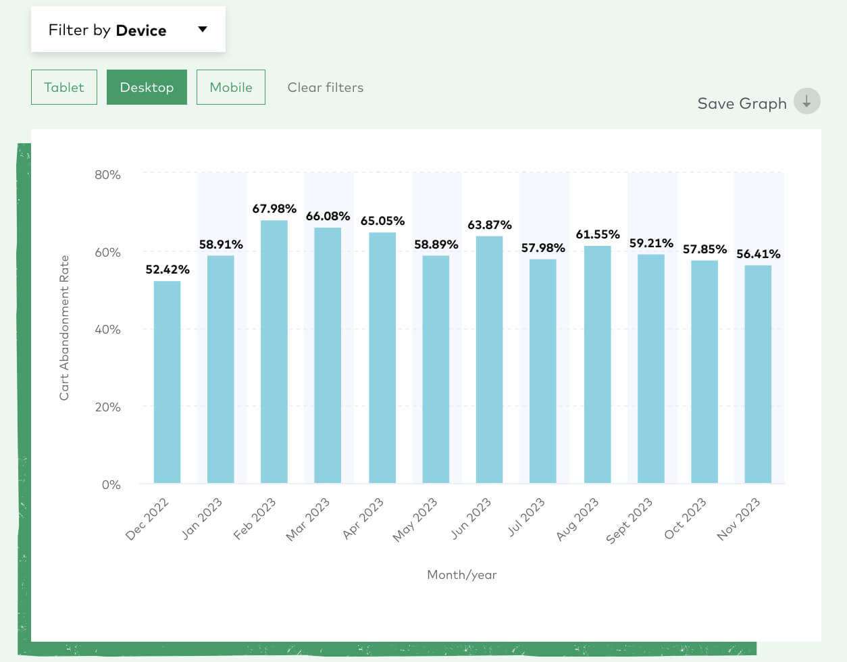Image resolution: width=847 pixels, height=662 pixels.
Task: Click the Clear filters link
Action: (x=325, y=87)
